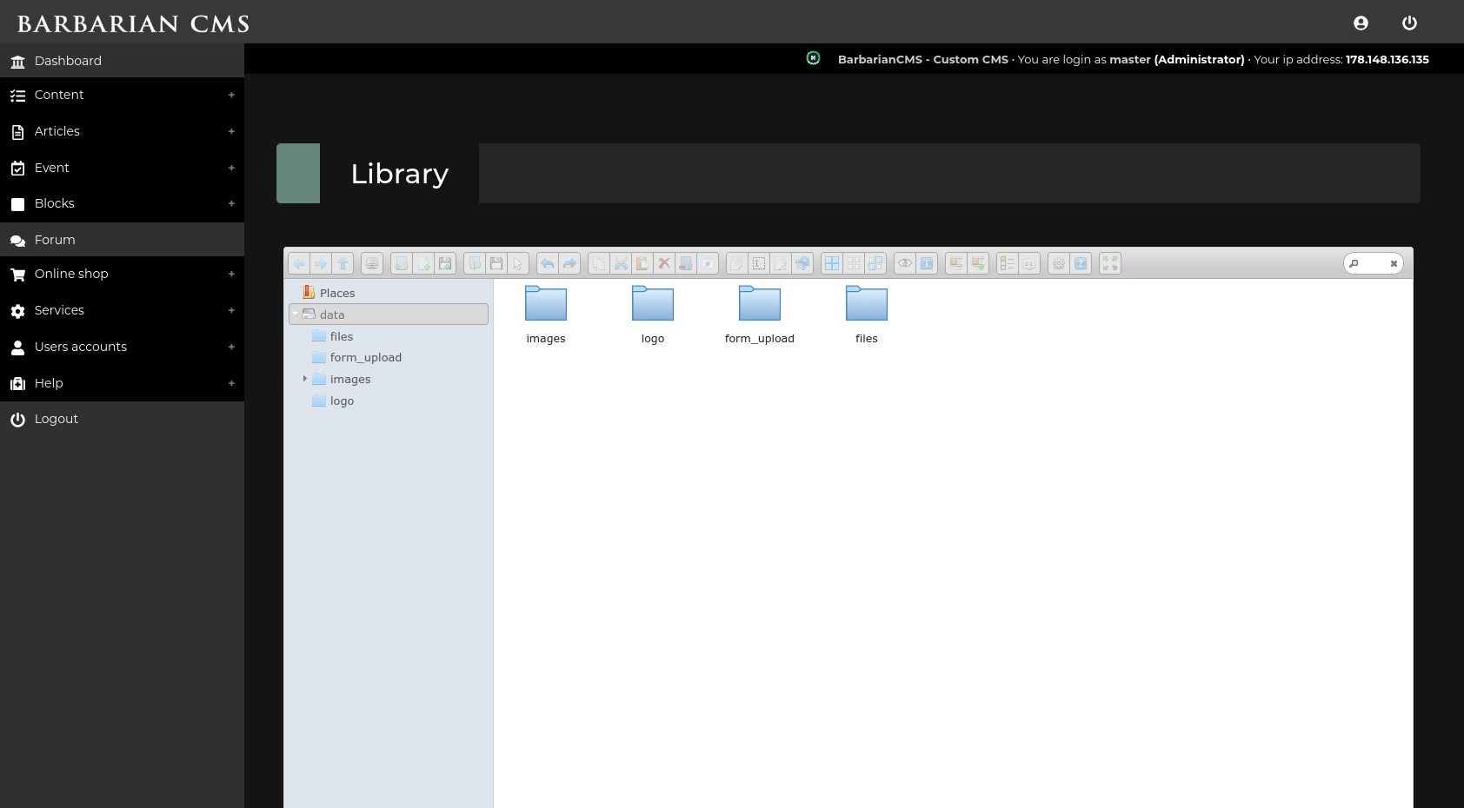Expand the Blocks menu plus
Screen dimensions: 1464x808
coord(231,203)
